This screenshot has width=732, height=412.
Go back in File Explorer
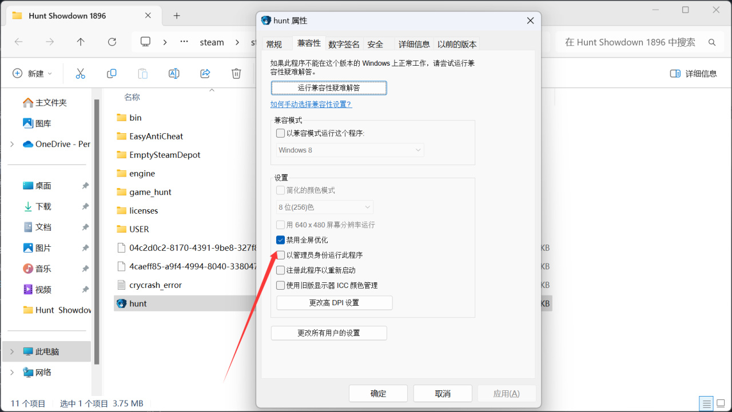(19, 42)
